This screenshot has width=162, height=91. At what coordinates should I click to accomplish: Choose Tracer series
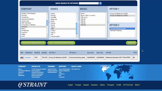[x=53, y=31]
